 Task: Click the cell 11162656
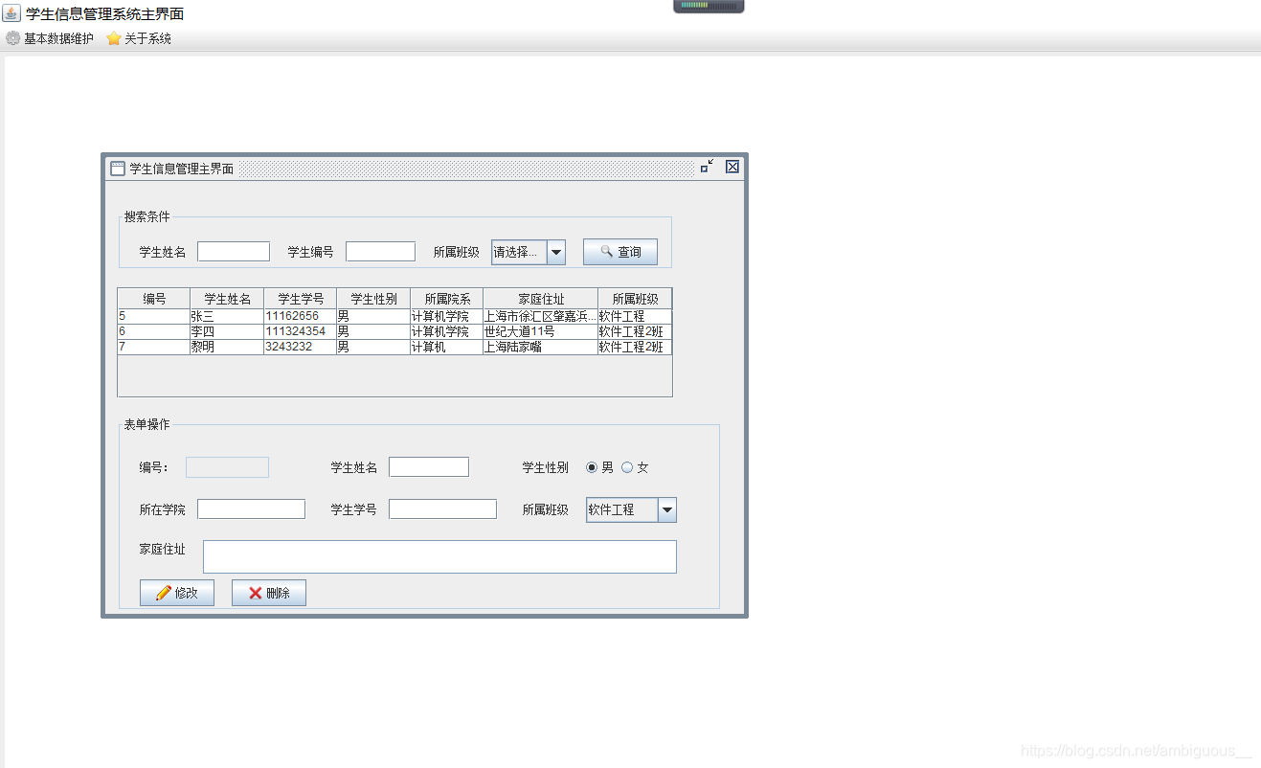(301, 316)
